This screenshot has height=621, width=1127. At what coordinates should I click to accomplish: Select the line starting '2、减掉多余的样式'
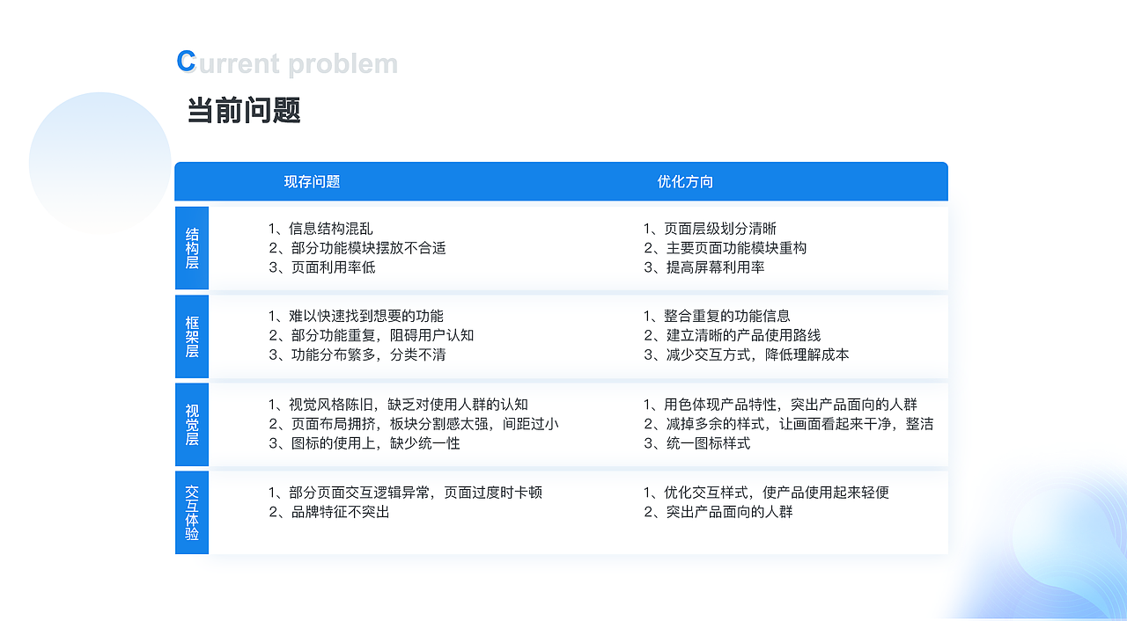(788, 424)
